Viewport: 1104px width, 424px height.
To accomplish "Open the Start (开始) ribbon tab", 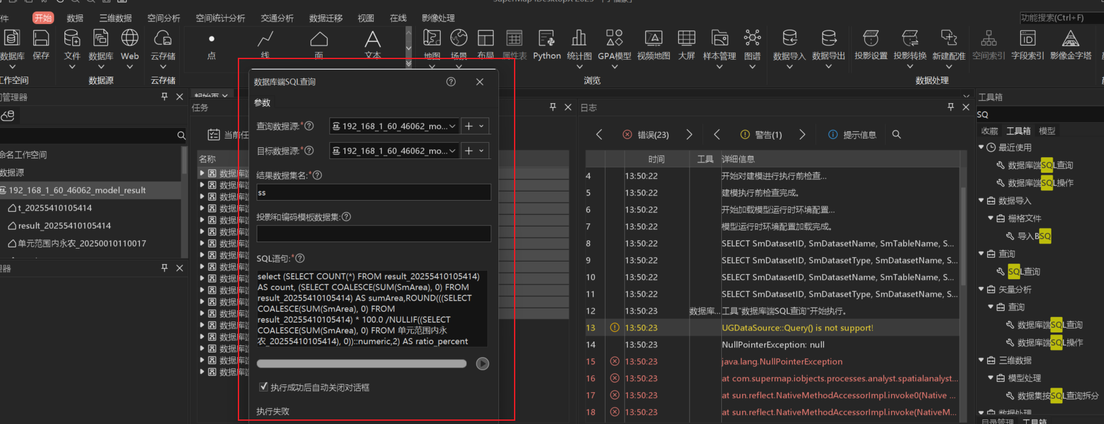I will coord(44,18).
